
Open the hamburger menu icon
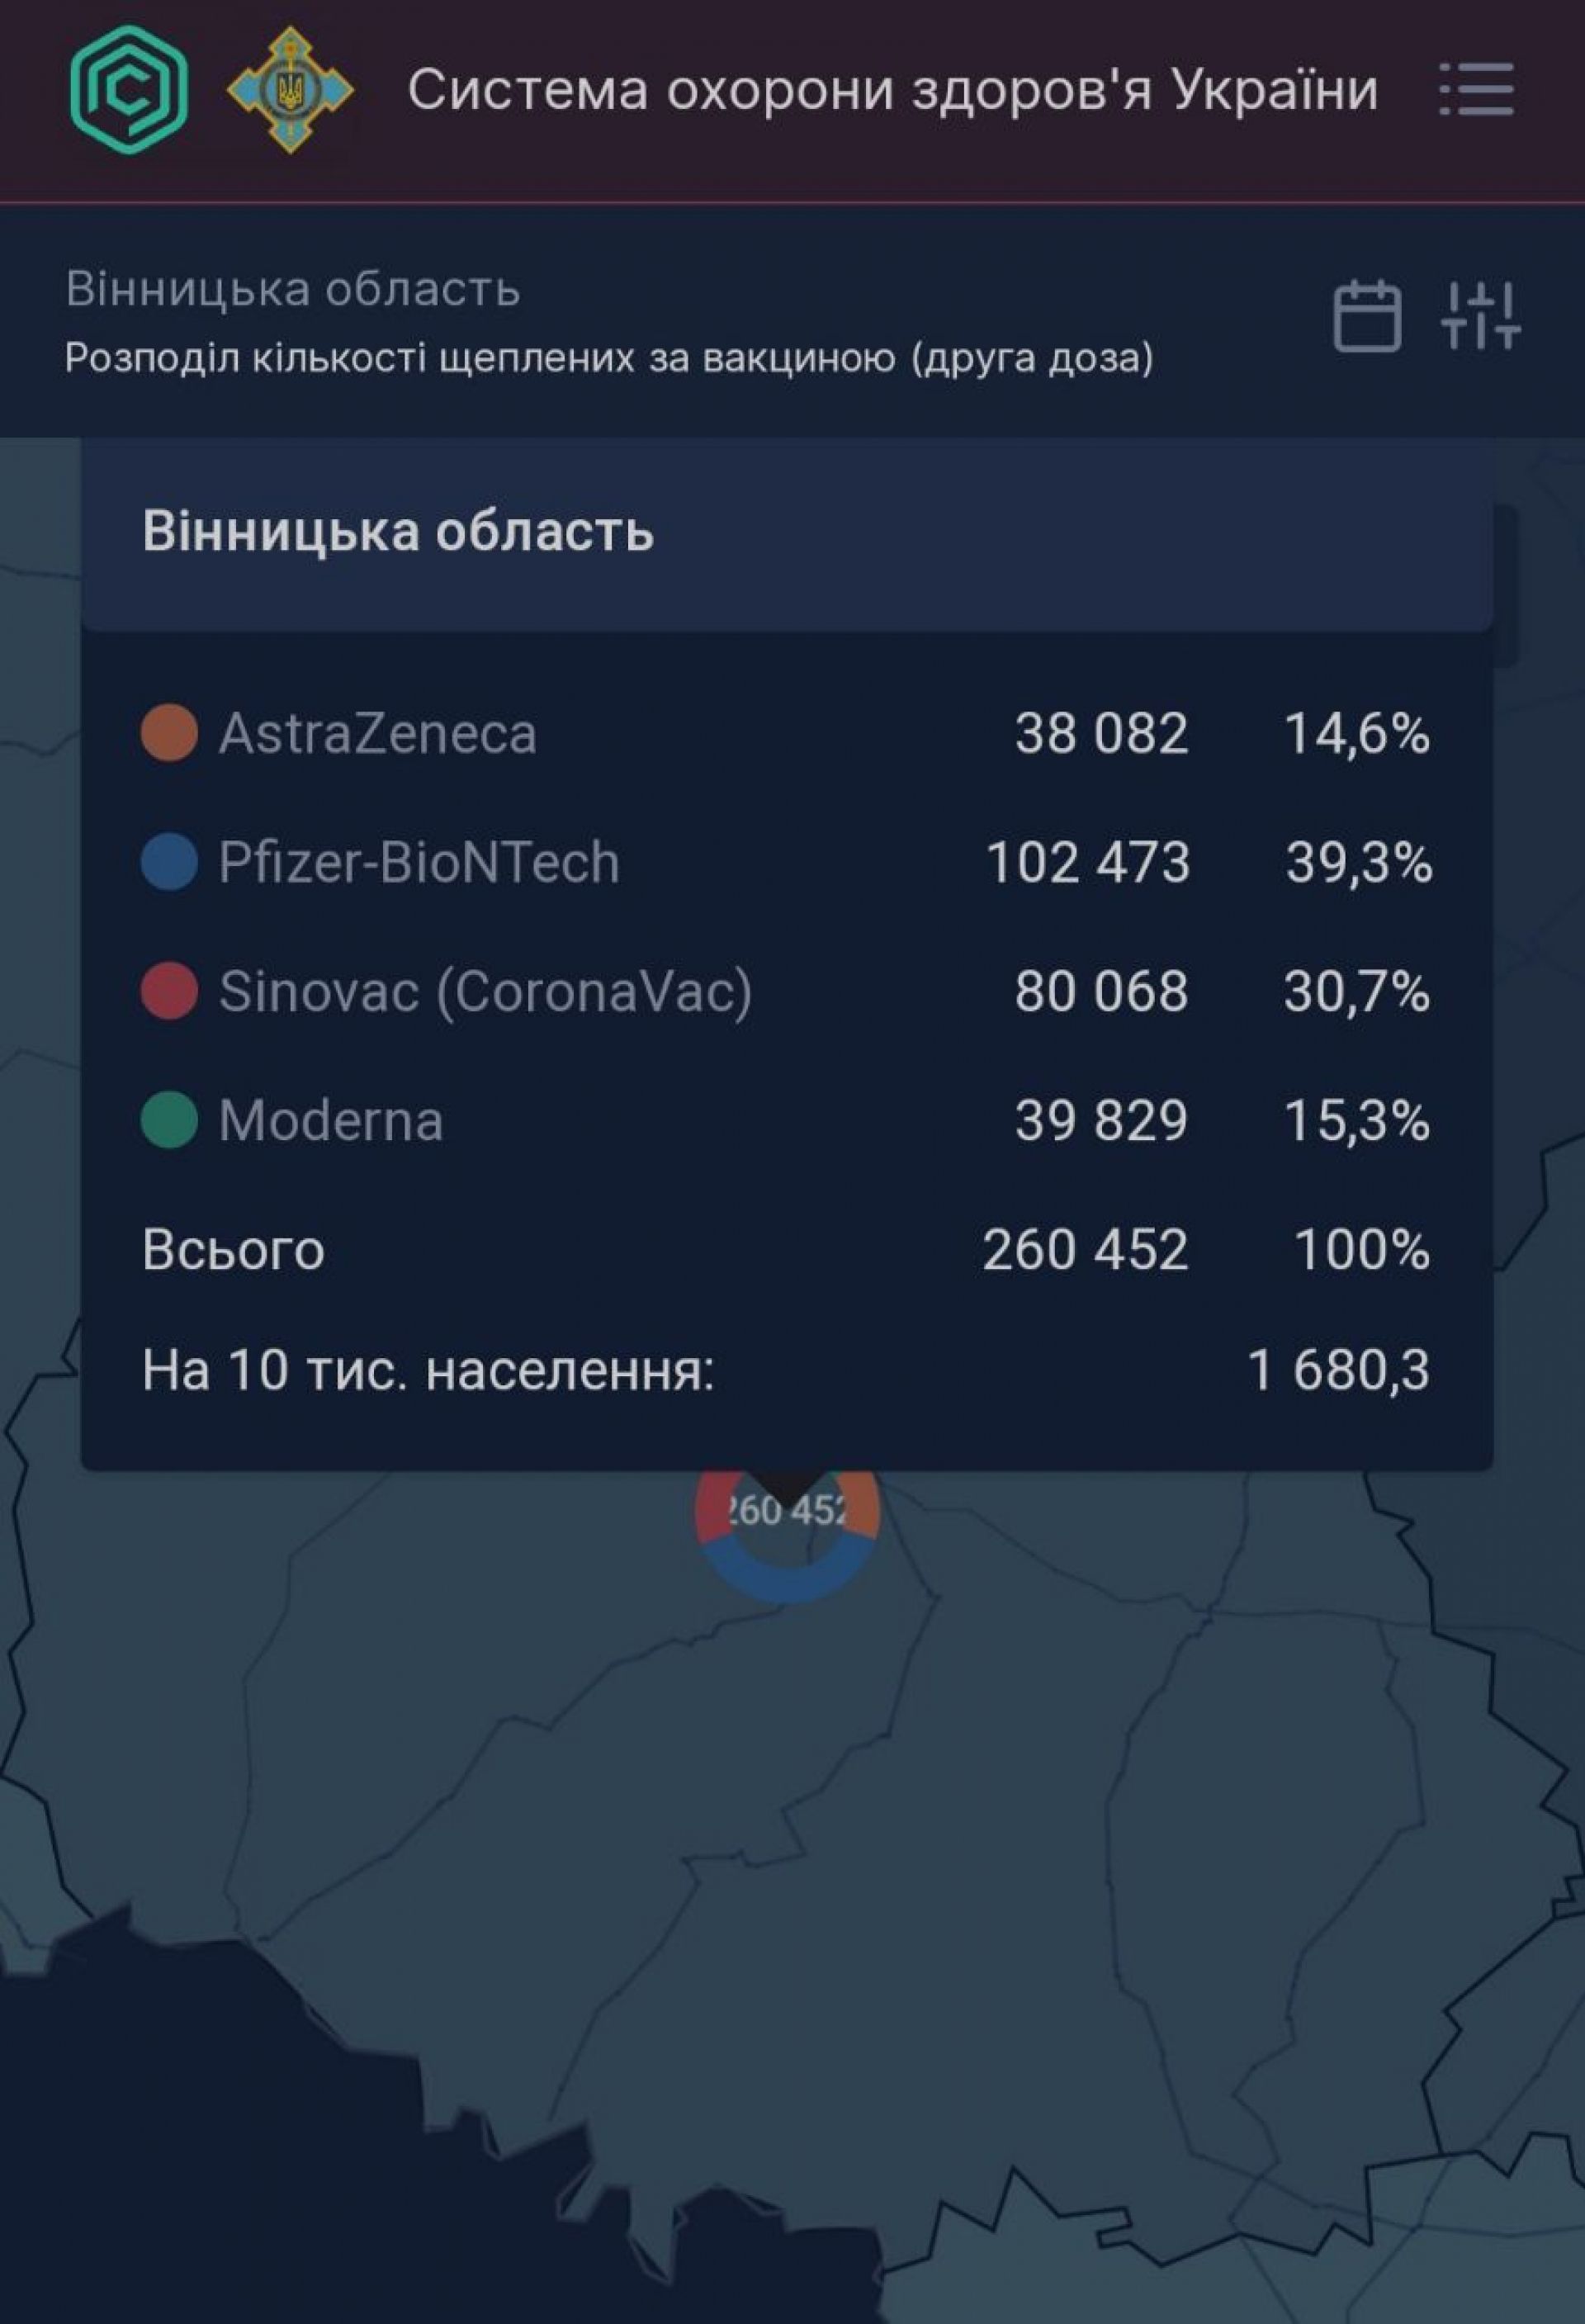1476,90
